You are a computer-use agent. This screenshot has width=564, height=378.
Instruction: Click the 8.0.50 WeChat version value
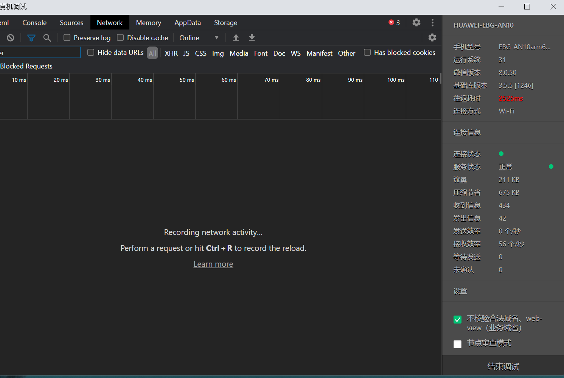507,73
